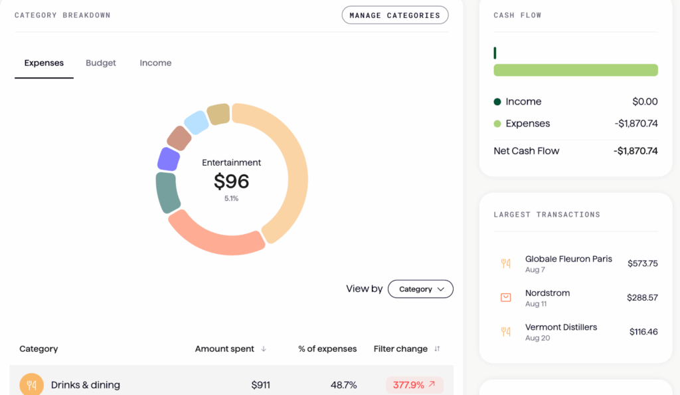
Task: Click the sort arrow on Filter change
Action: click(438, 348)
